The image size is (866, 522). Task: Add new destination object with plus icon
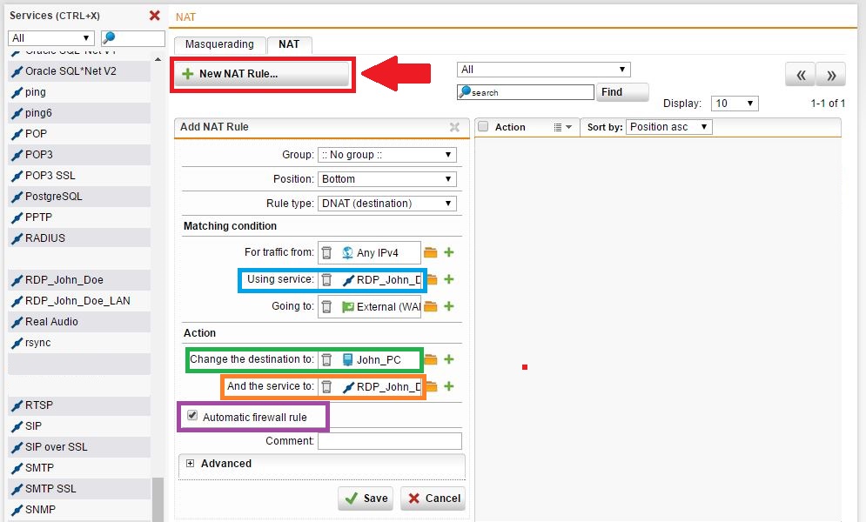[449, 359]
